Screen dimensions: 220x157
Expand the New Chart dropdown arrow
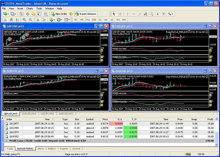click(x=8, y=14)
